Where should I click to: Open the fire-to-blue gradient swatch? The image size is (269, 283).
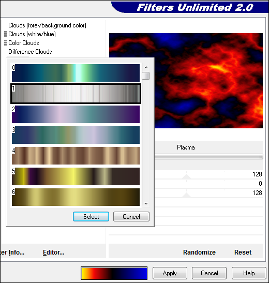[x=114, y=273]
